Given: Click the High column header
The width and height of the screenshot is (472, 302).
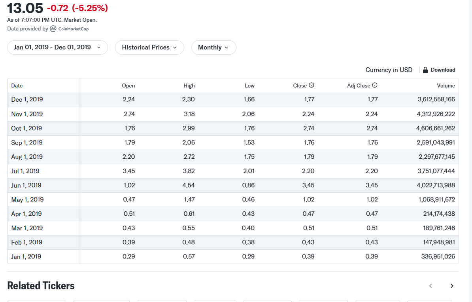Looking at the screenshot, I should 189,85.
